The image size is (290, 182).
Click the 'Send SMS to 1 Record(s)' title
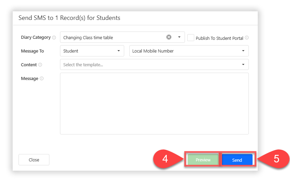(x=69, y=18)
